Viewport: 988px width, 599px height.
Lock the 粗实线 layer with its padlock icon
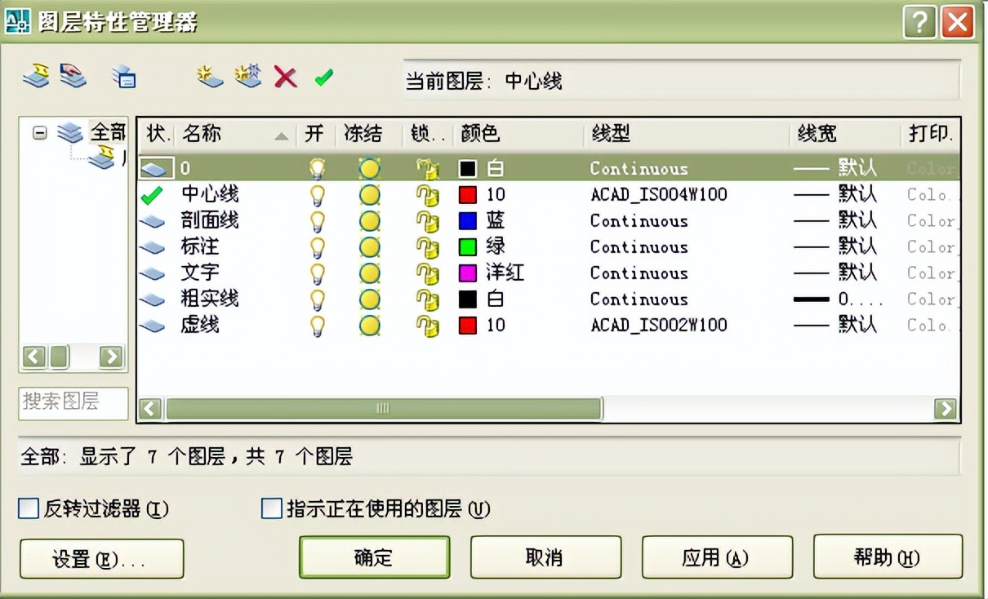425,299
